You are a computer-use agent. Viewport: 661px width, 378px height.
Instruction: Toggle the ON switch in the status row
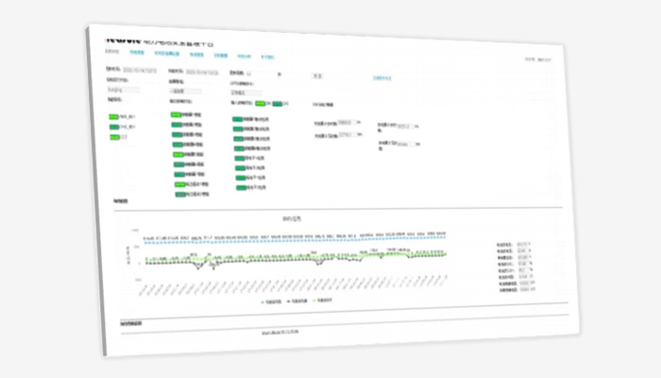(x=260, y=103)
